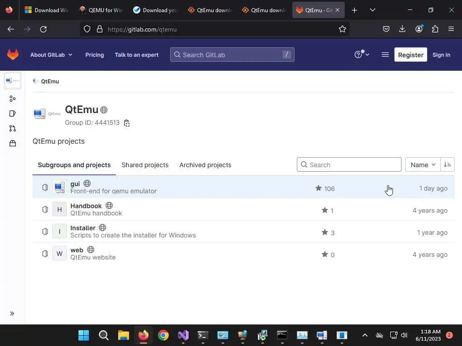Screen dimensions: 462x346
Task: Open the Installer project
Action: click(x=83, y=228)
